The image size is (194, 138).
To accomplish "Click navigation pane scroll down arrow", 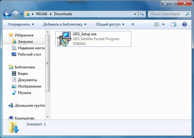I will (x=48, y=117).
